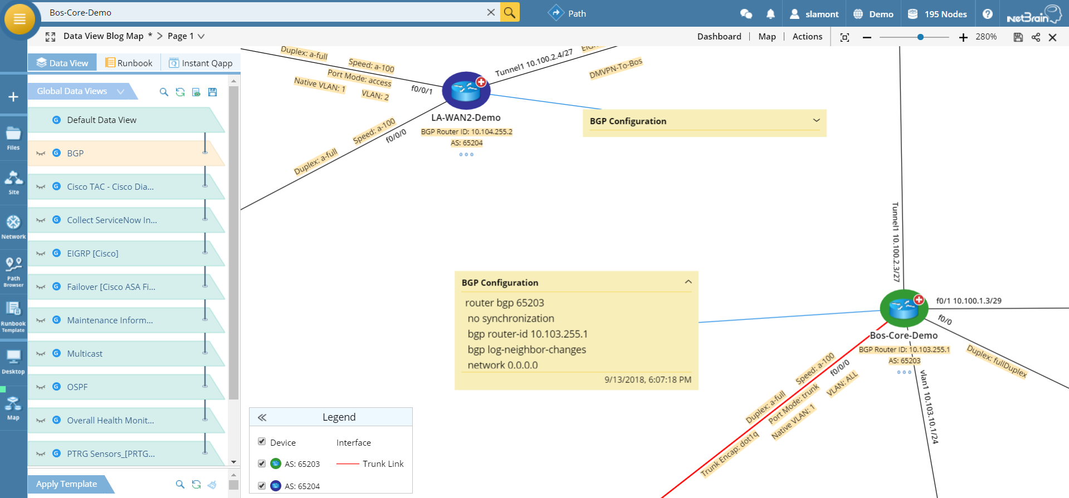Toggle full-screen map view icon beside map title

(51, 37)
